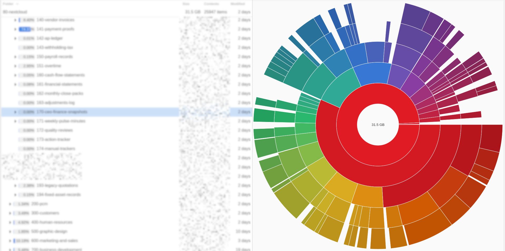Expand the 170-ceo-finance-snapshots disclosure triangle

(x=15, y=112)
